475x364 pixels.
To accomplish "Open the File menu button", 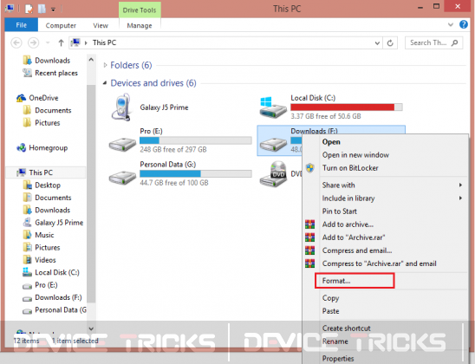I will [x=21, y=25].
